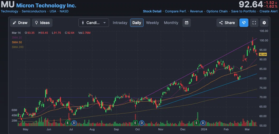Open the Options Chain link
279x134 pixels.
click(217, 11)
